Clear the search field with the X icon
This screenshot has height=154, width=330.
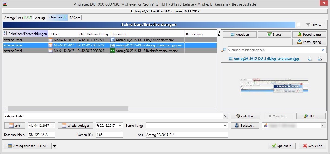click(x=323, y=50)
